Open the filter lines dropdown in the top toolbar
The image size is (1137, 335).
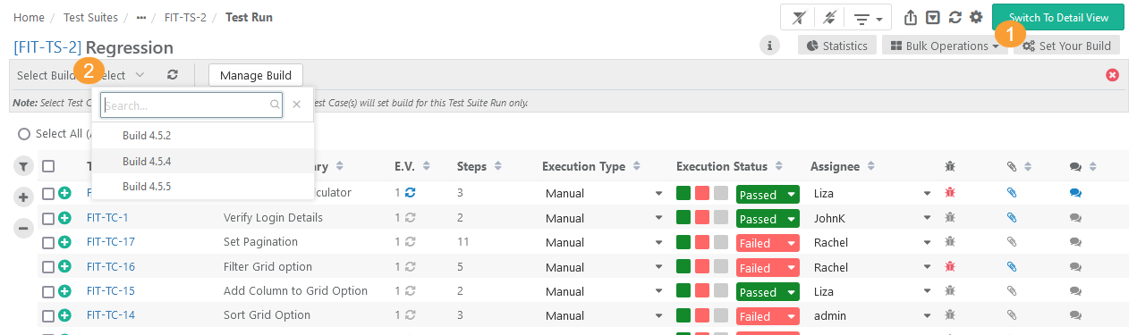[x=868, y=18]
